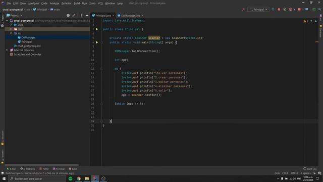Open the File menu
The width and height of the screenshot is (323, 182).
pyautogui.click(x=9, y=4)
